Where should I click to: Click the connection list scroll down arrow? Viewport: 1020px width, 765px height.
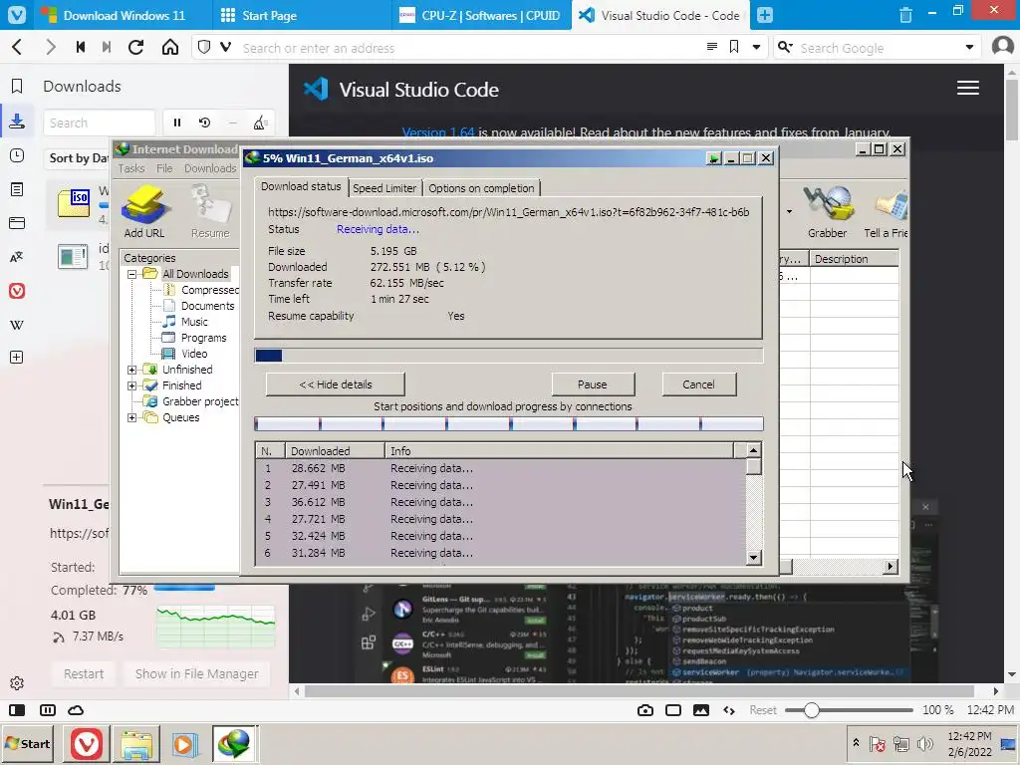(753, 557)
